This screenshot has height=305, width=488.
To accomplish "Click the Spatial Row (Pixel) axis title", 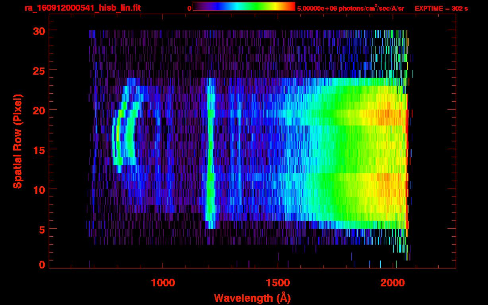I will [x=17, y=141].
